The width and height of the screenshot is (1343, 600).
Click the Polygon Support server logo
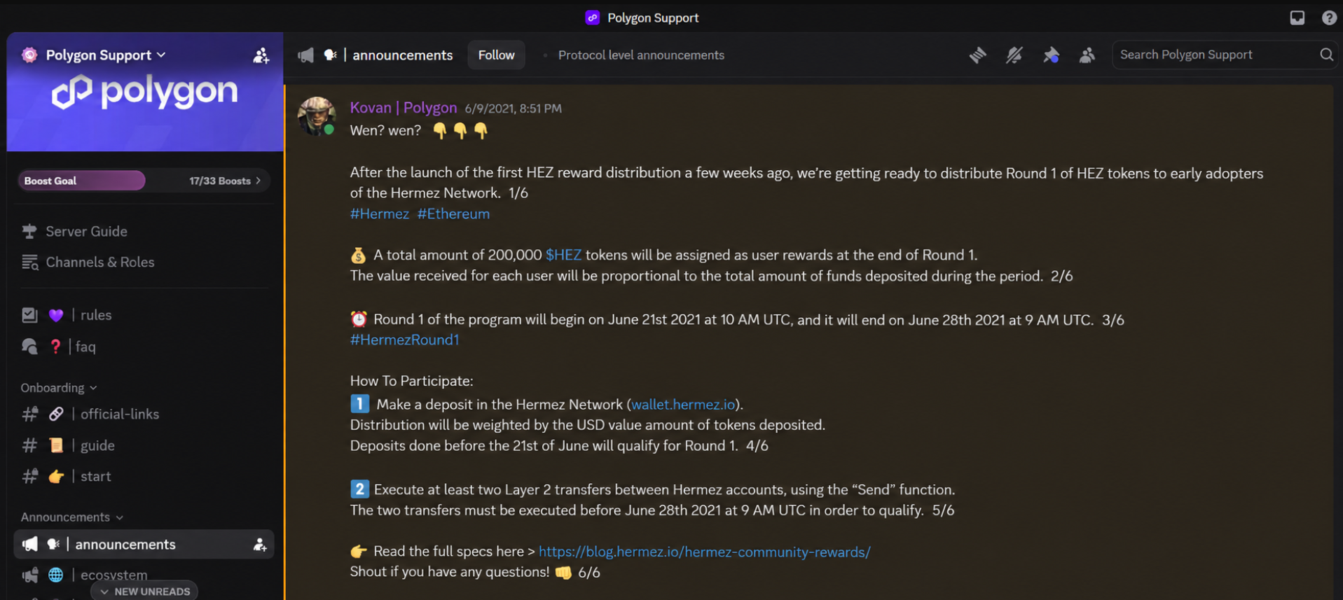click(x=29, y=55)
